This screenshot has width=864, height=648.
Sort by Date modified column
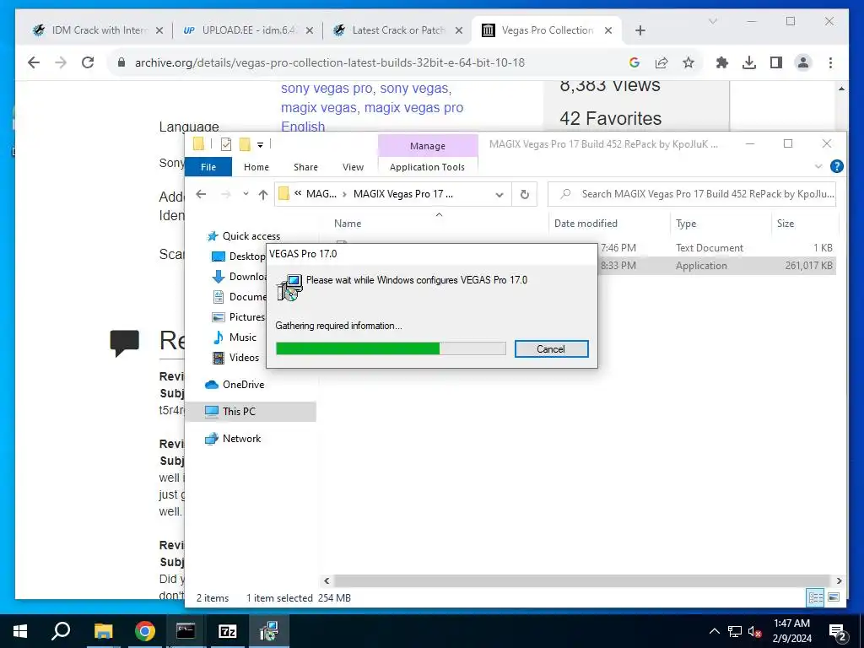(586, 224)
